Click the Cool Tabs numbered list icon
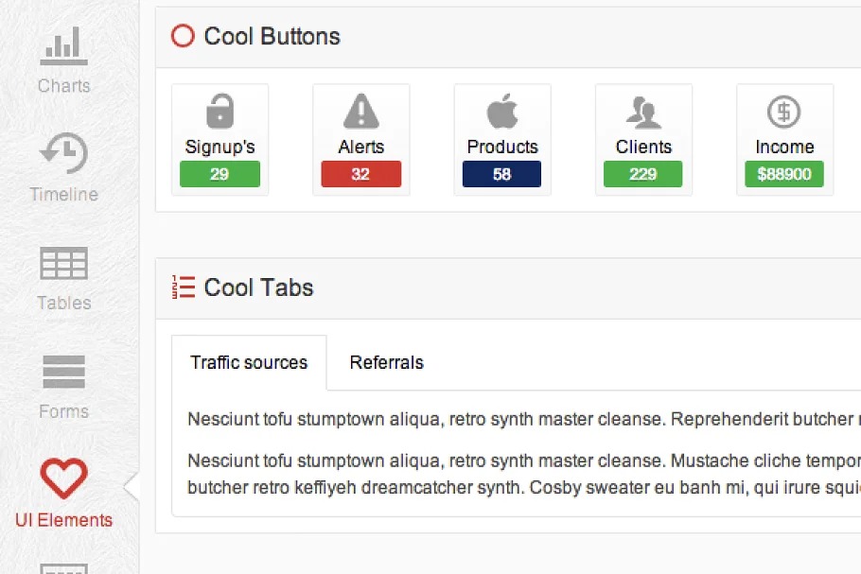Viewport: 861px width, 574px height. [183, 287]
